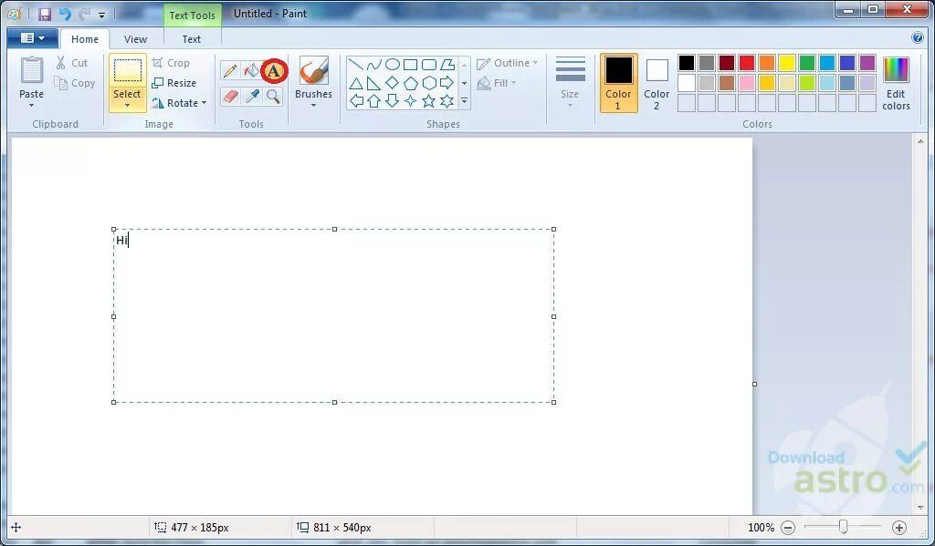Screen dimensions: 935x546
Task: Choose the green color swatch
Action: [x=807, y=63]
